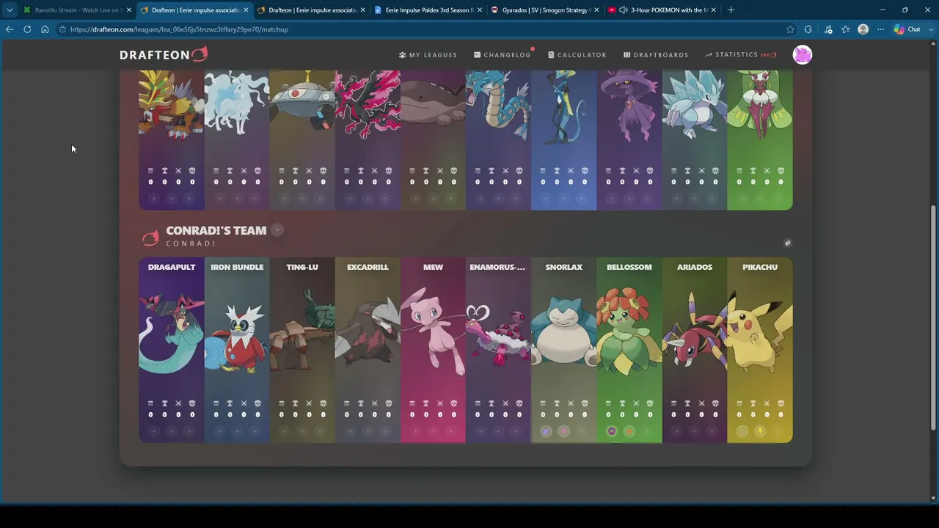
Task: Mute the 3-Hour POKEMON tab audio
Action: pyautogui.click(x=623, y=10)
